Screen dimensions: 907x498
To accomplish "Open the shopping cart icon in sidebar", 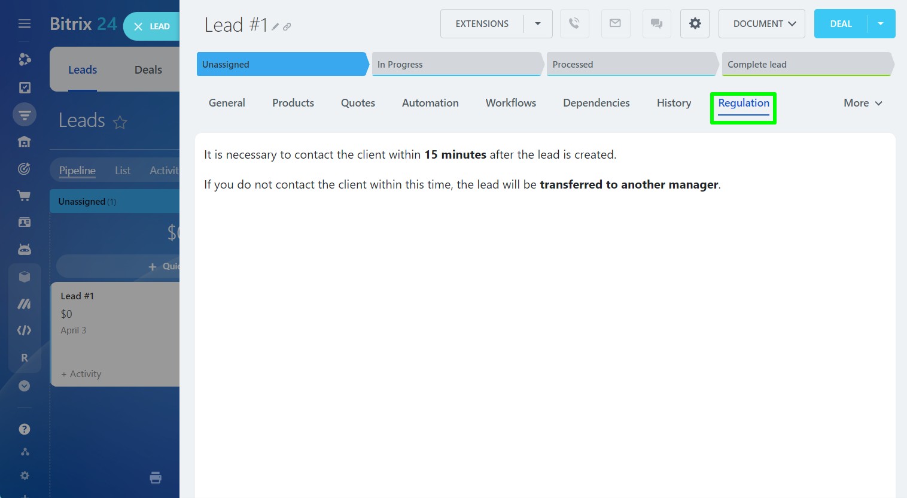I will point(25,196).
